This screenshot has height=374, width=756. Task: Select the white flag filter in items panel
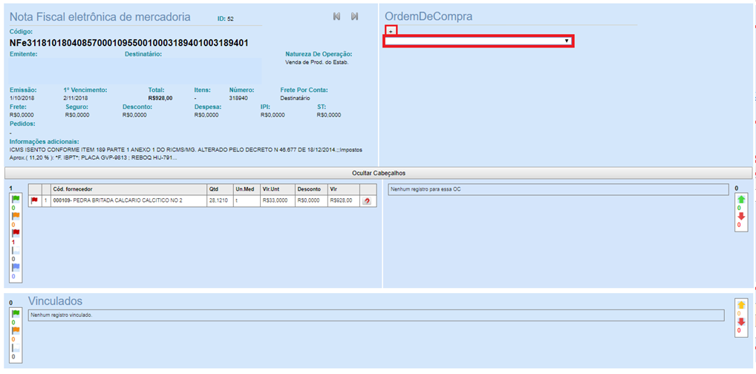[16, 250]
